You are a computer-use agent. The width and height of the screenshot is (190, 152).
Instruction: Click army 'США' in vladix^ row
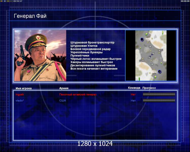pos(63,101)
